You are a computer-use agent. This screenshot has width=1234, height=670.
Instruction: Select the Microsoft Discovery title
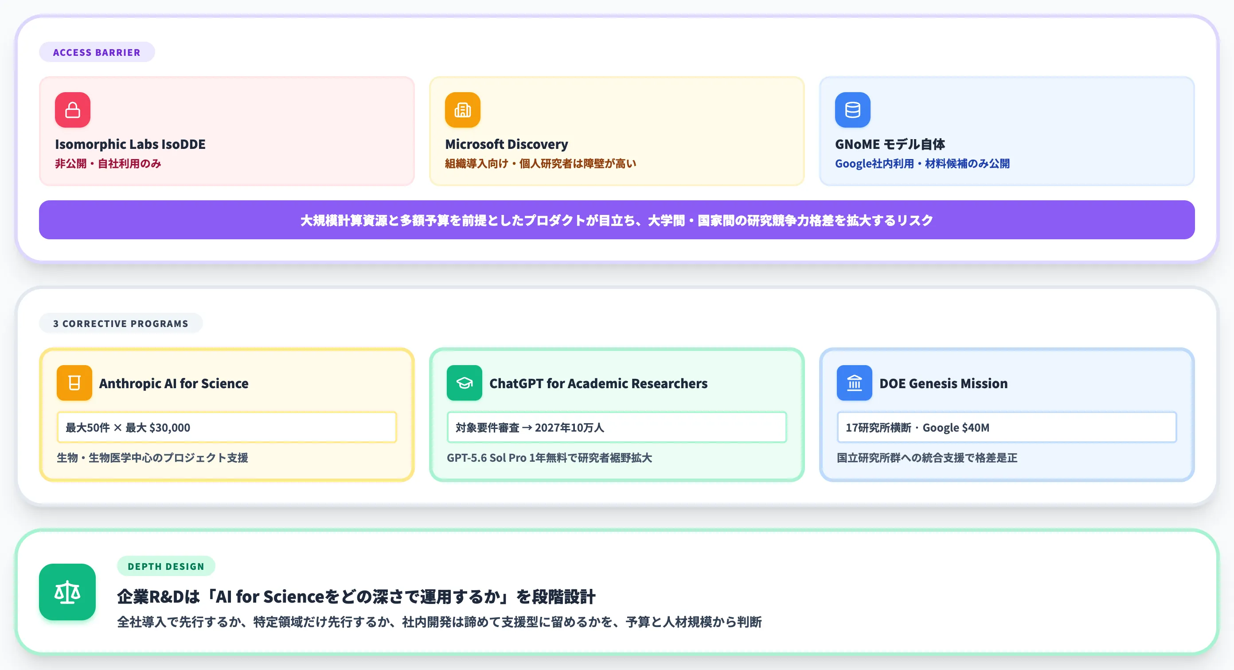click(x=506, y=144)
